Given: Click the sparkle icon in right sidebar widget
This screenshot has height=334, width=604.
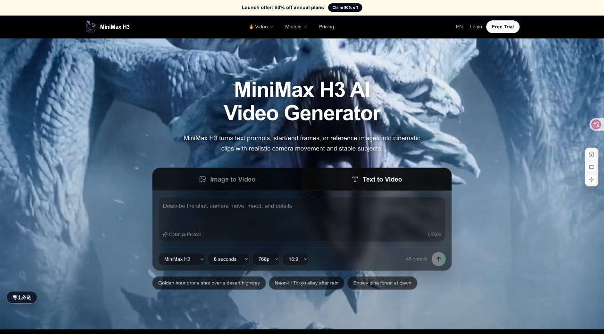Looking at the screenshot, I should point(592,180).
